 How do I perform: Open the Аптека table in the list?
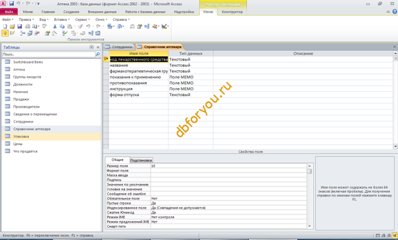[x=19, y=69]
